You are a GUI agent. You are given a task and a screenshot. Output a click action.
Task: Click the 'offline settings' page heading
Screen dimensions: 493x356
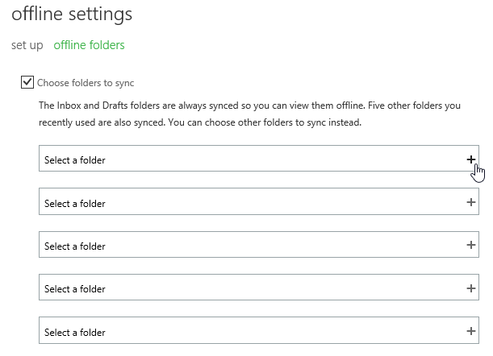(x=72, y=14)
